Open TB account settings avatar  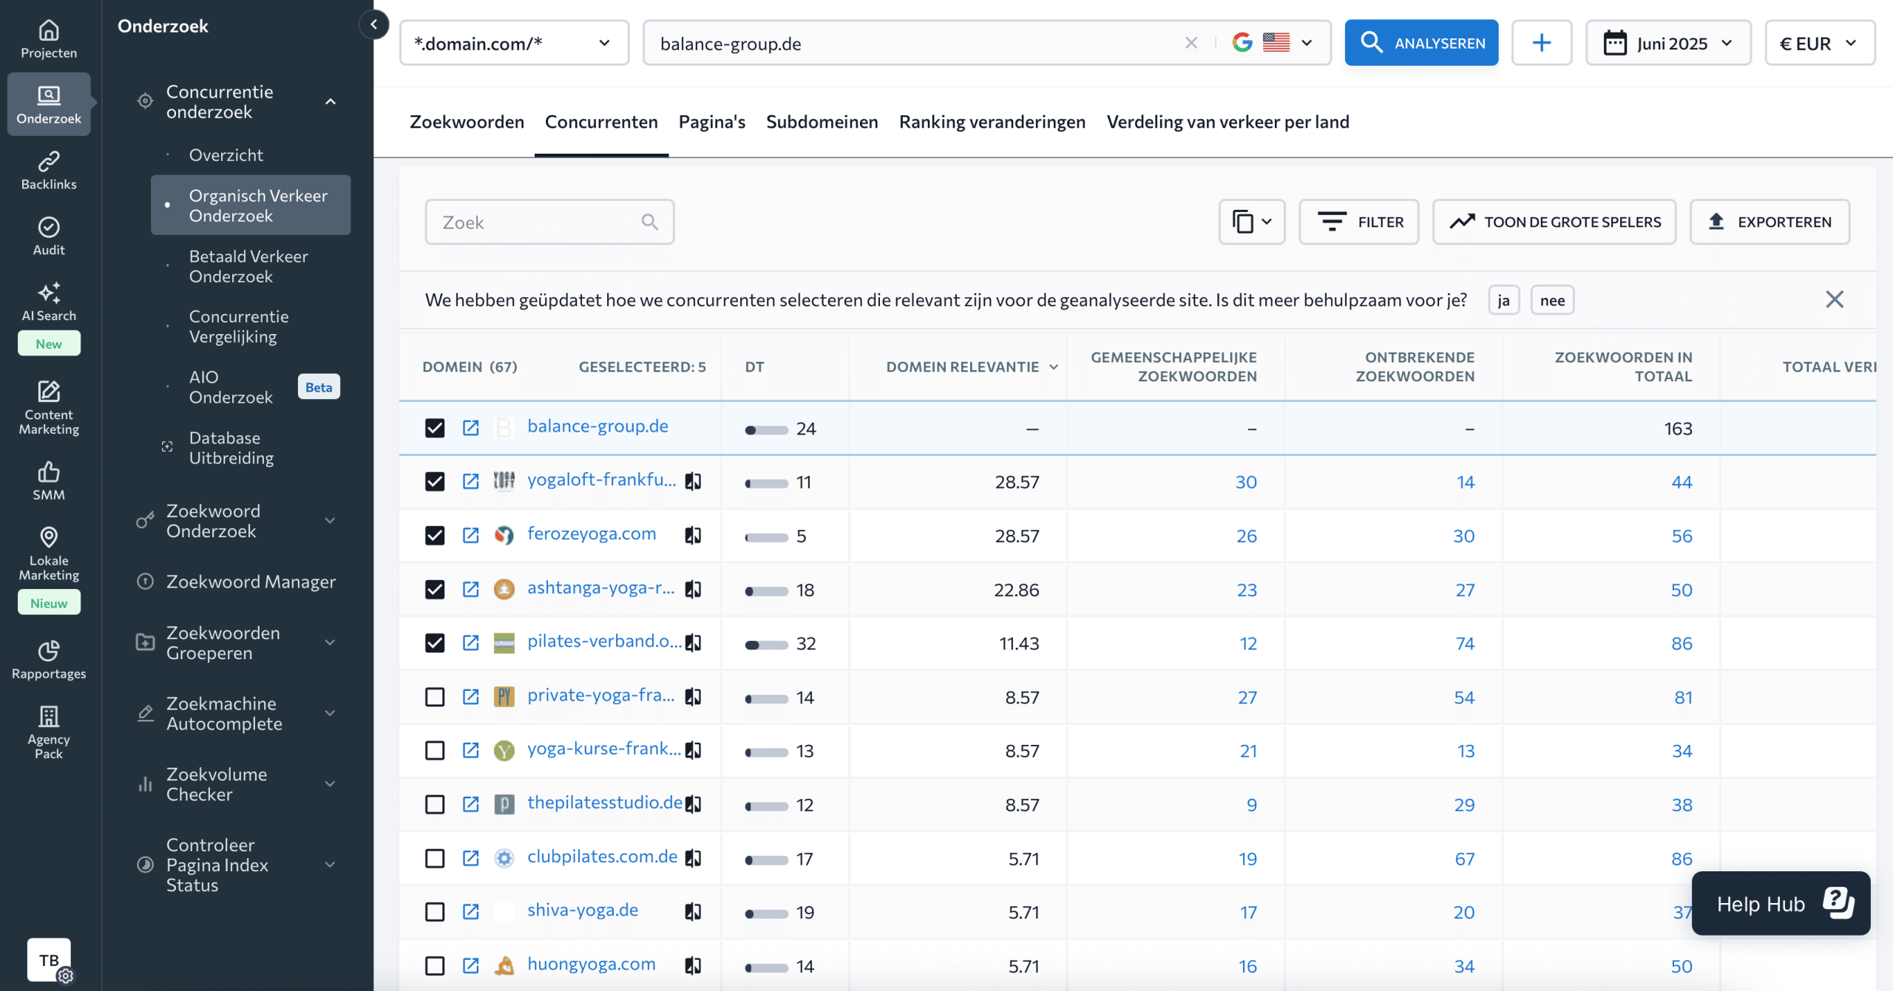point(49,960)
